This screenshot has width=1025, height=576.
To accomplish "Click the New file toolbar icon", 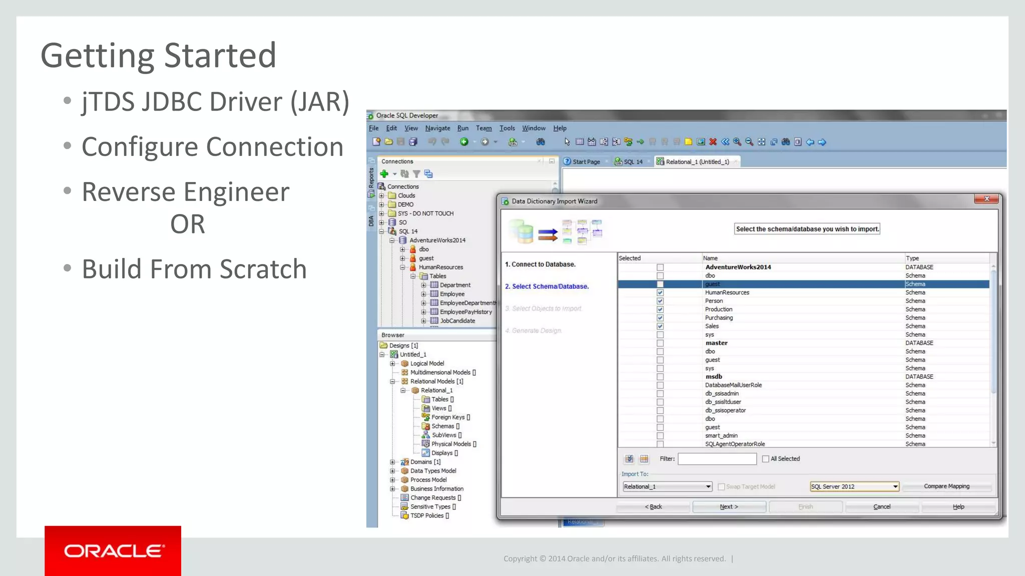I will (x=376, y=142).
